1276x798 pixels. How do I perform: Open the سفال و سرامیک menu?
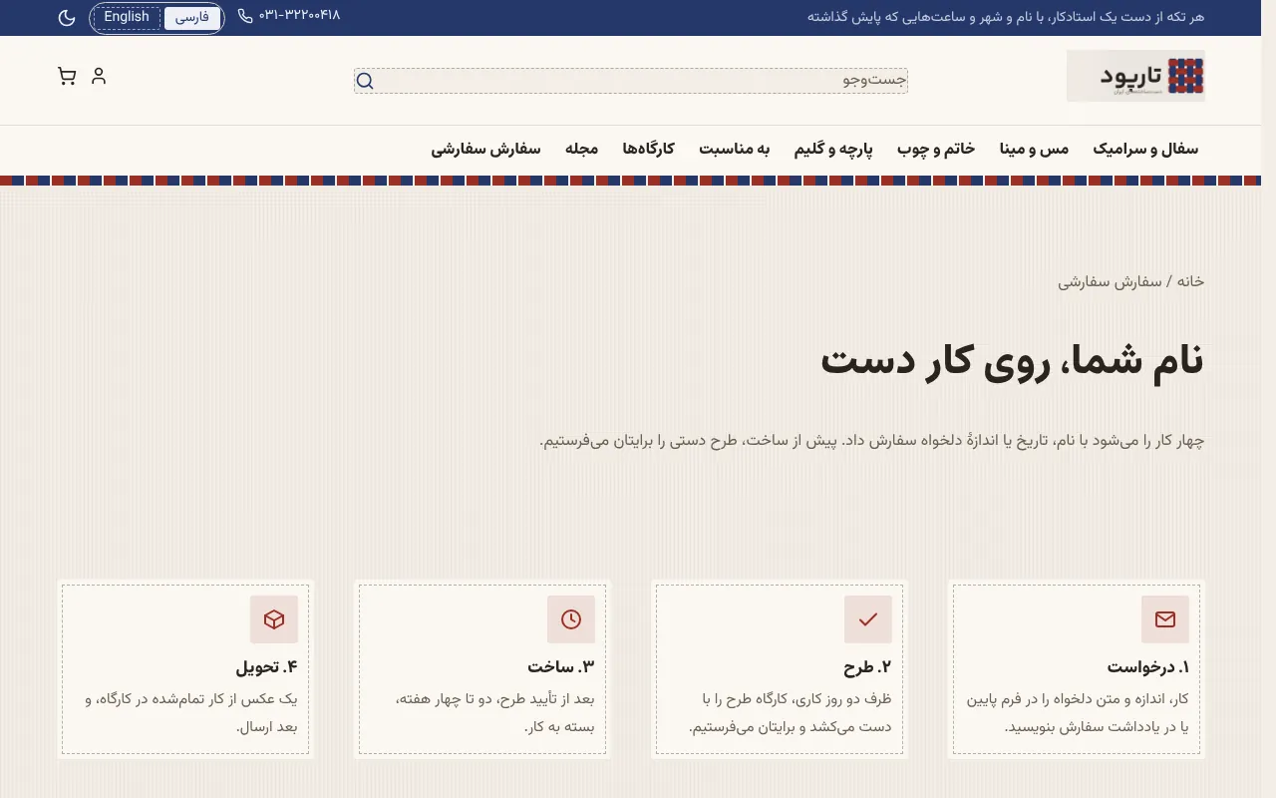tap(1145, 149)
